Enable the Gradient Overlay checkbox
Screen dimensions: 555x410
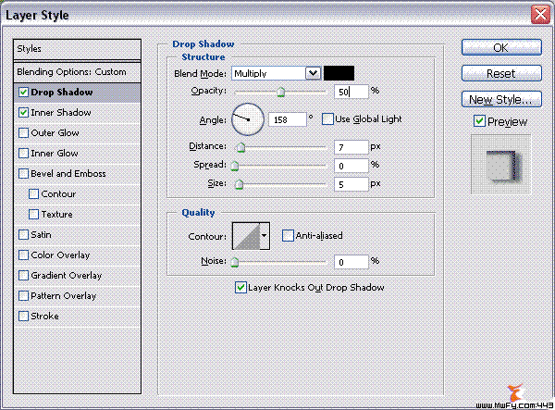coord(23,276)
